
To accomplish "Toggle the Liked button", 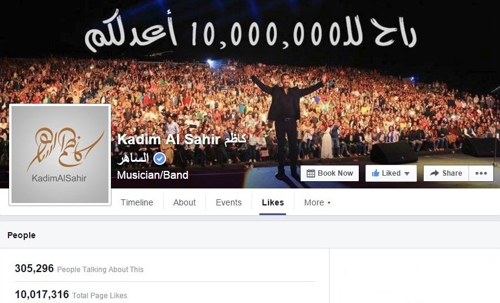I will (391, 173).
